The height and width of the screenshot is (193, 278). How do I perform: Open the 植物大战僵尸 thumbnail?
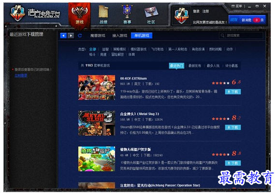tap(97, 159)
